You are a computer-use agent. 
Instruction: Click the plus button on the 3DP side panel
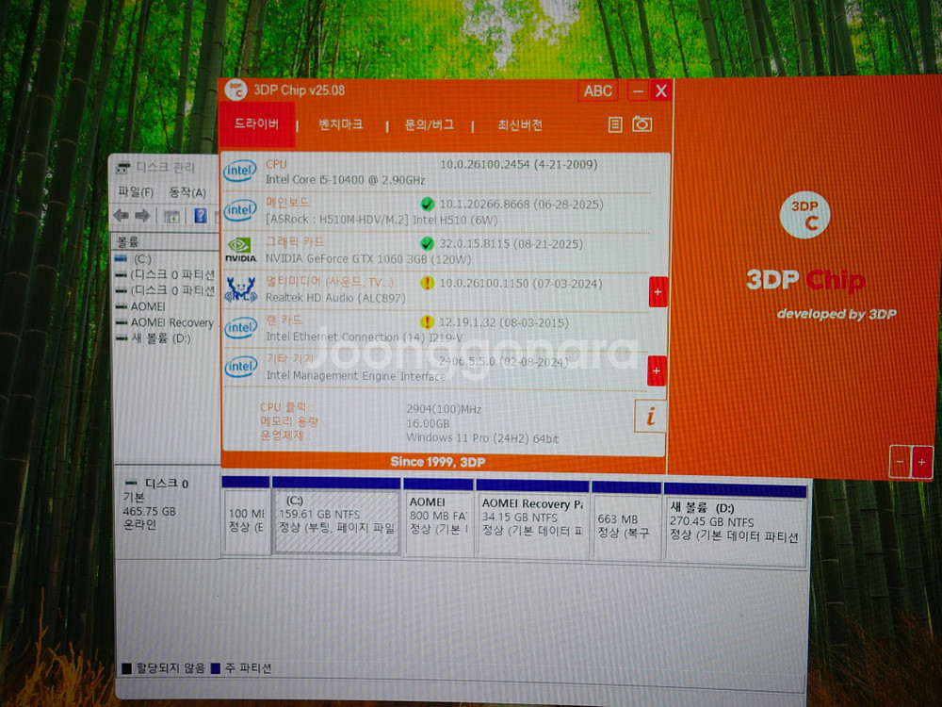pos(922,462)
